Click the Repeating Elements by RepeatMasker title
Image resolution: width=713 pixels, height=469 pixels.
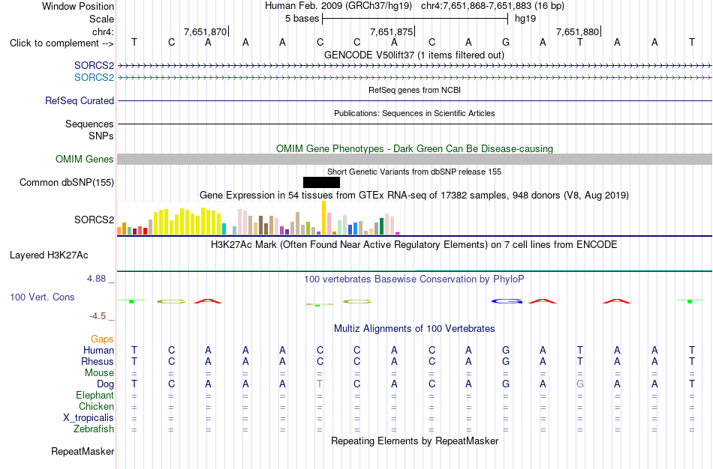coord(415,441)
